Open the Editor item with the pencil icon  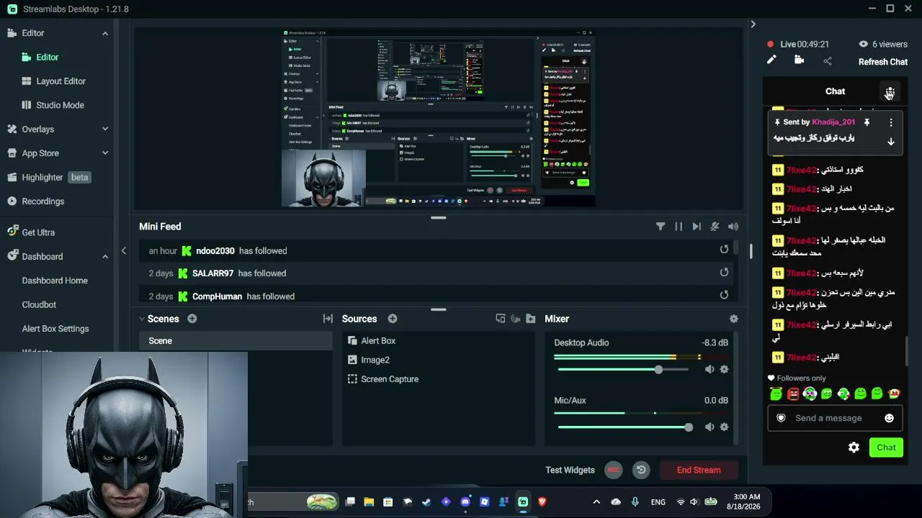pos(41,57)
